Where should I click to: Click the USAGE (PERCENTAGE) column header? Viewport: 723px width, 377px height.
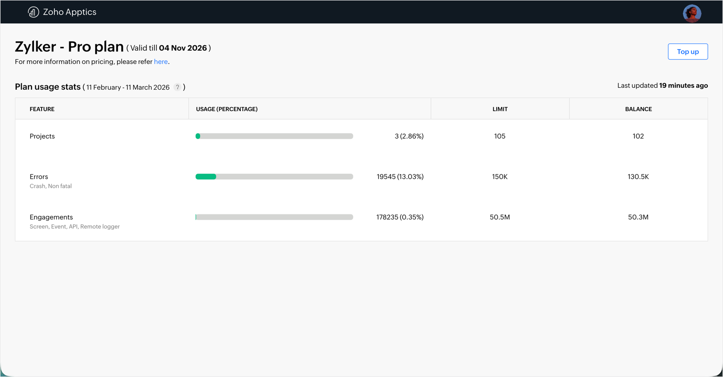227,109
